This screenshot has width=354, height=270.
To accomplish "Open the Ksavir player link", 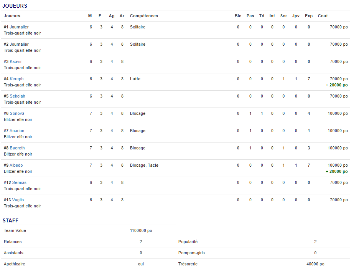I will point(16,61).
